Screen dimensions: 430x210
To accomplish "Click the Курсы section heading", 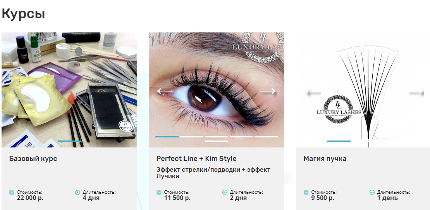I will coord(23,14).
